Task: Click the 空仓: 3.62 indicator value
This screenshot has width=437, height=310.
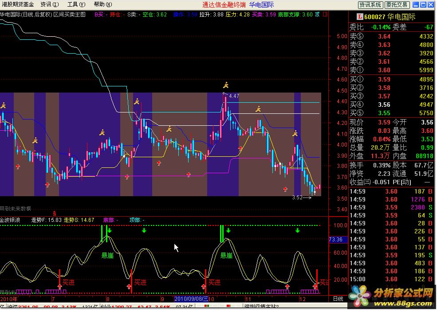Action: click(x=155, y=15)
